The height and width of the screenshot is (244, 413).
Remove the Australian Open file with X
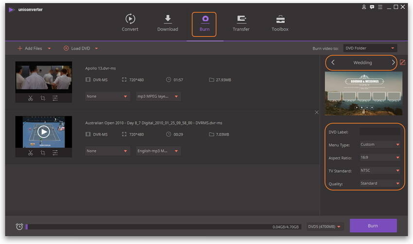[317, 112]
